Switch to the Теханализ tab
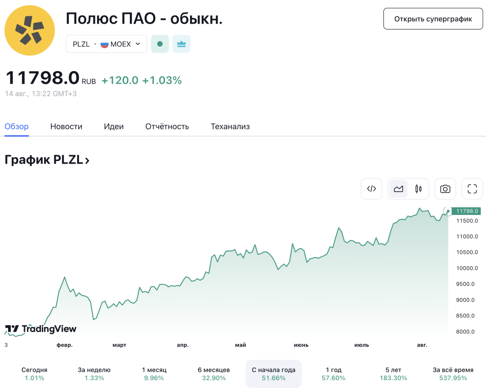 pos(230,127)
